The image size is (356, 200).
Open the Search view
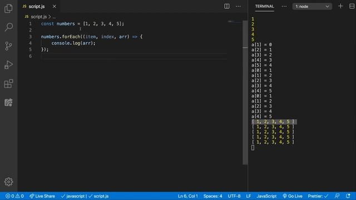pyautogui.click(x=8, y=27)
